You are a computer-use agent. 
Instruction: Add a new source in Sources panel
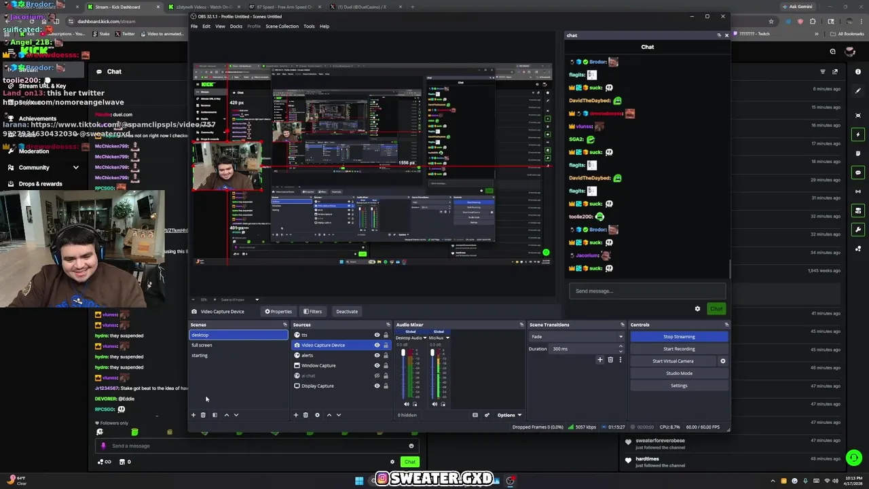[x=295, y=415]
